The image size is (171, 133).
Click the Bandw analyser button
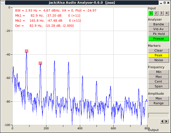coord(158,25)
